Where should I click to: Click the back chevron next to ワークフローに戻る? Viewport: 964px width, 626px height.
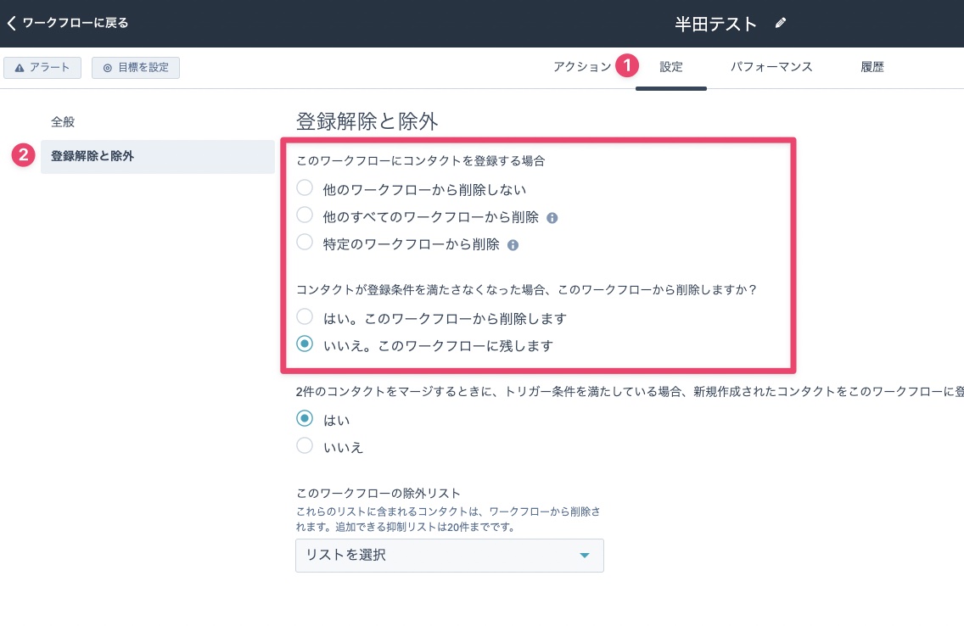pos(11,23)
